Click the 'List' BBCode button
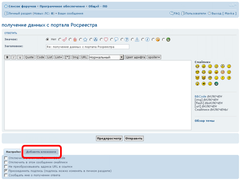This screenshot has width=241, height=181. pos(50,57)
